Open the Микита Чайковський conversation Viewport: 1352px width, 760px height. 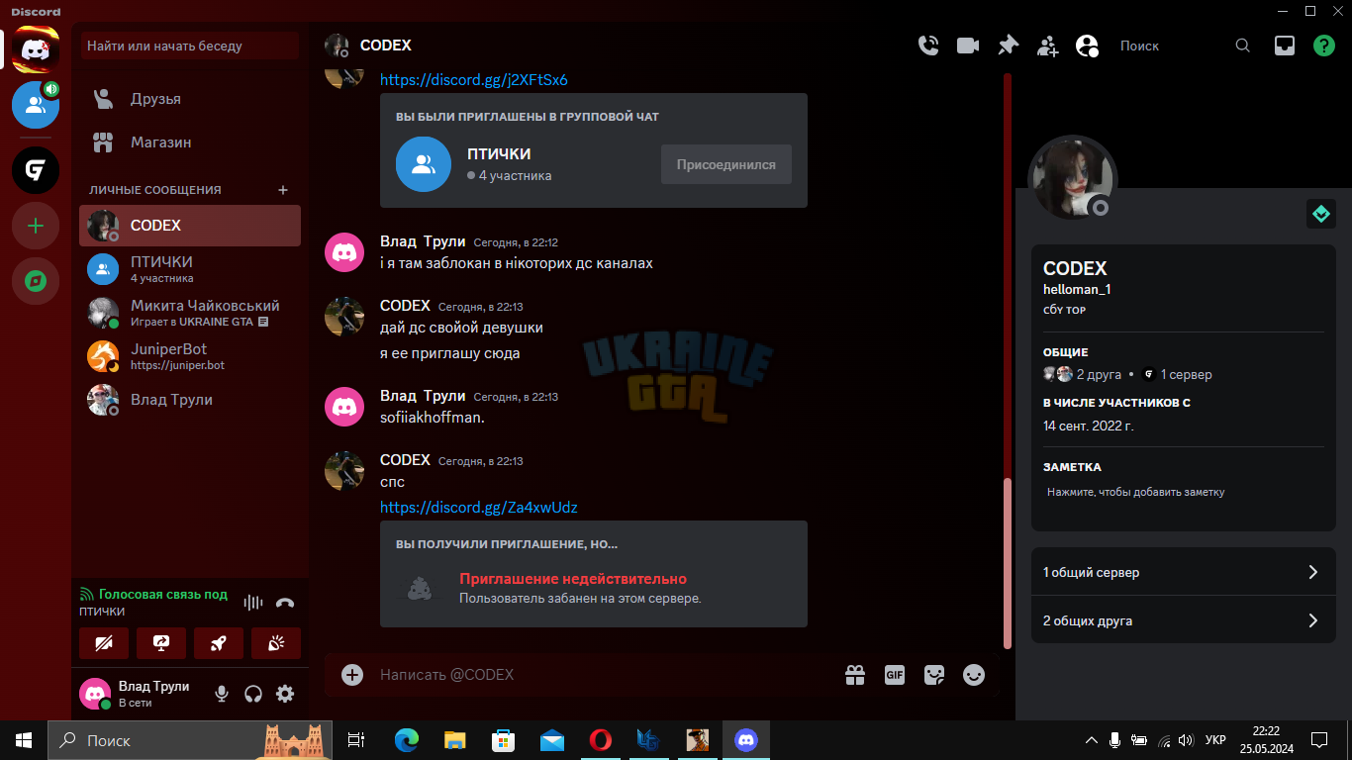coord(190,313)
